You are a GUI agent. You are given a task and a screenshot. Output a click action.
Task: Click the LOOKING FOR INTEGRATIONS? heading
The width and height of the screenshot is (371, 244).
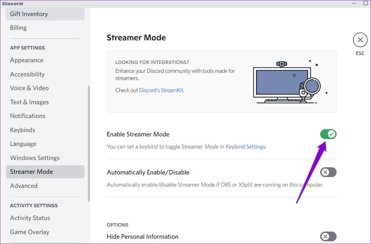152,62
